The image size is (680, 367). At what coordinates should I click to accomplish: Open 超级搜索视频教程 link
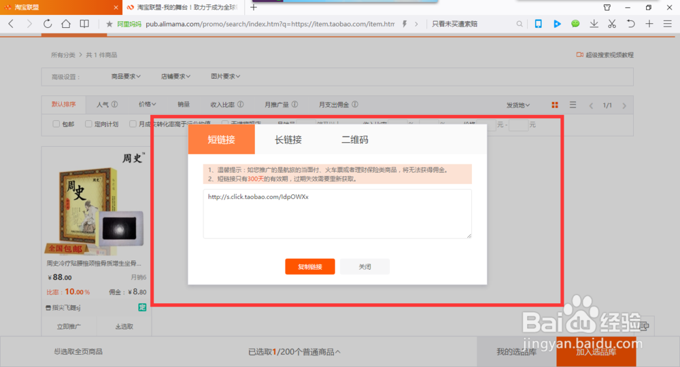tap(605, 55)
